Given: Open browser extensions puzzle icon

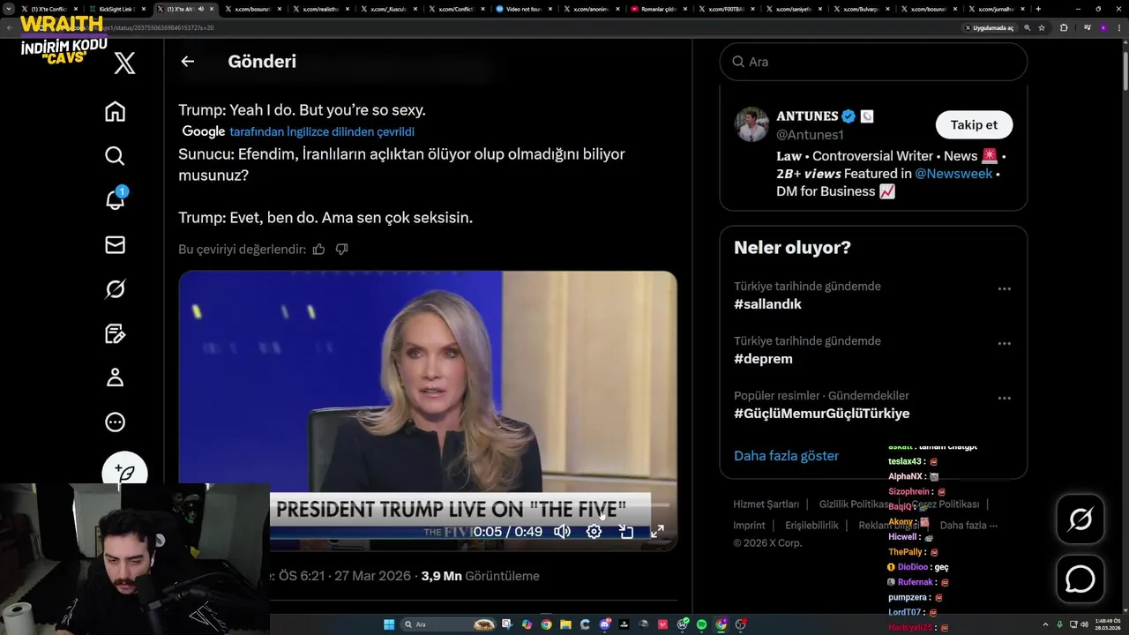Looking at the screenshot, I should coord(1064,27).
